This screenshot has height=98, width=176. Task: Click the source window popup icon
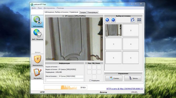click(x=133, y=20)
